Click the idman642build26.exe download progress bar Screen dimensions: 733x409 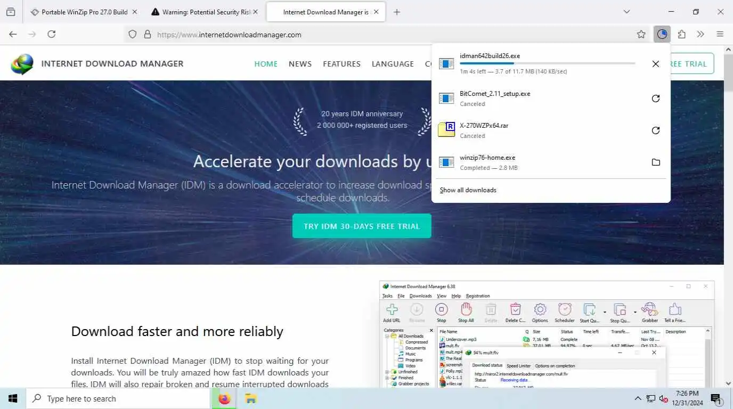point(548,63)
